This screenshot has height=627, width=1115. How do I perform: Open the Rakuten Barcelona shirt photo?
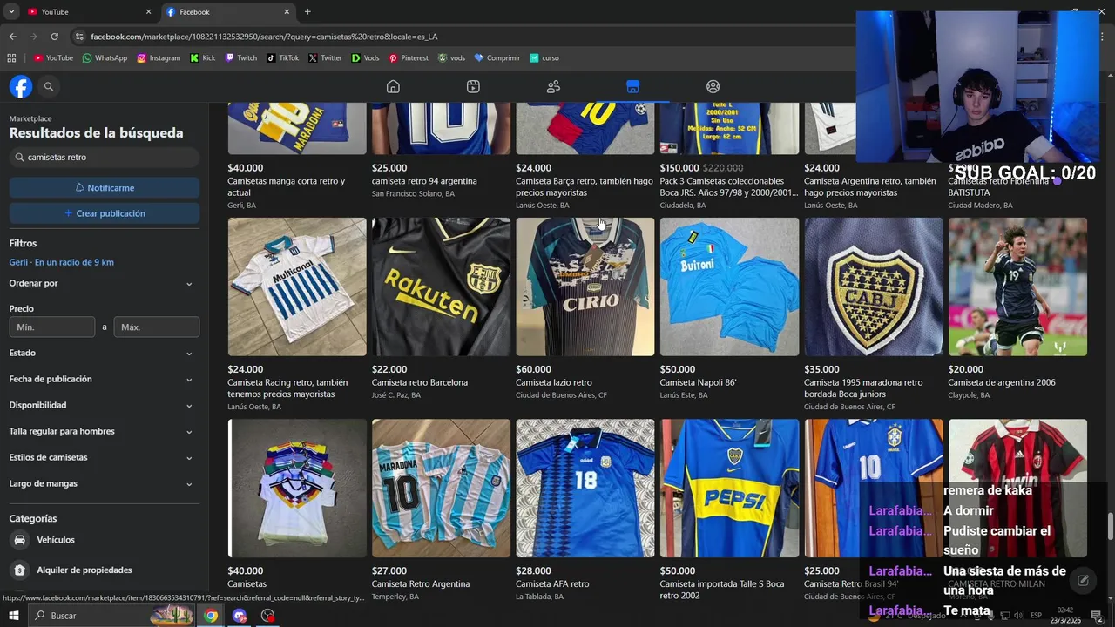441,287
